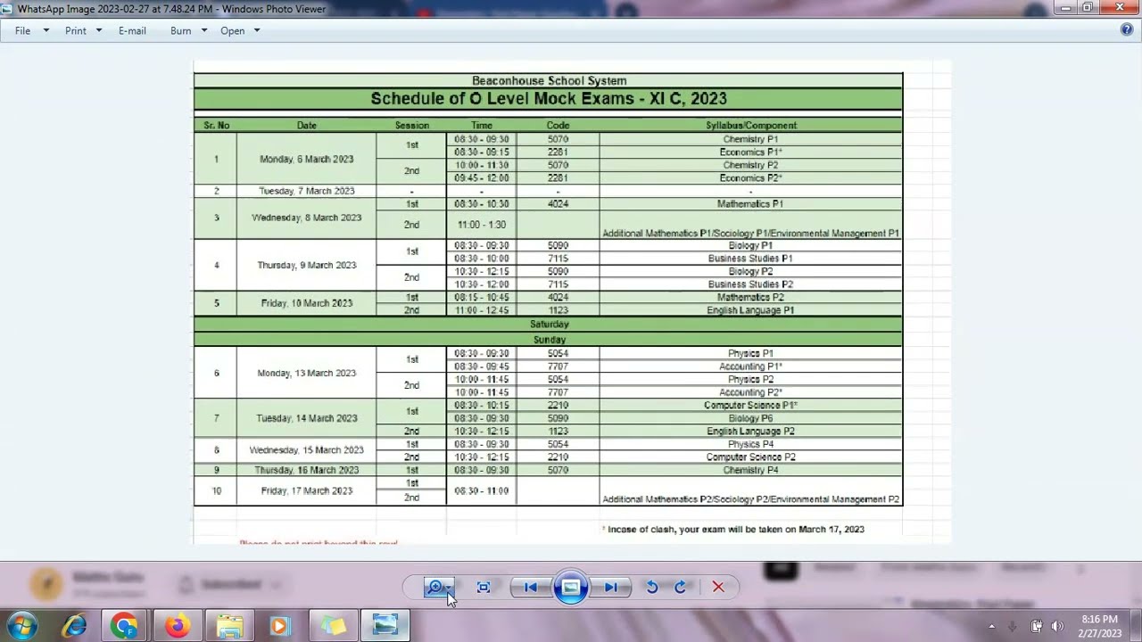Open Firefox from taskbar

177,626
